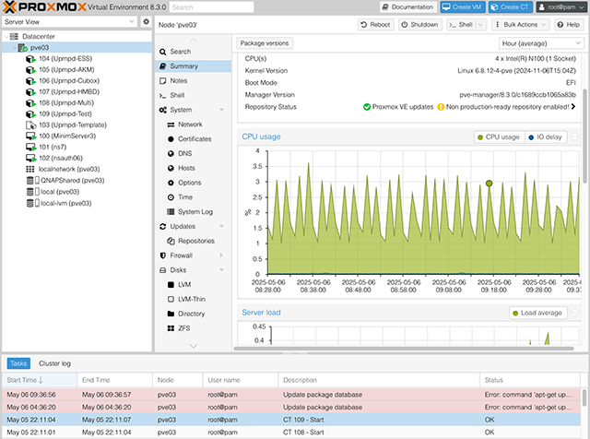
Task: Click the ZFS icon
Action: (171, 328)
